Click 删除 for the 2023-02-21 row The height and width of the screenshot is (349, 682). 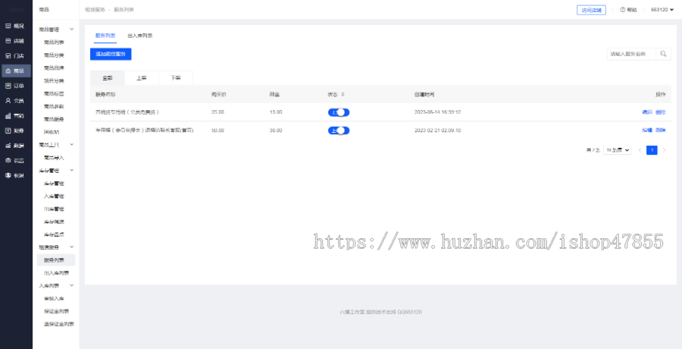[660, 130]
